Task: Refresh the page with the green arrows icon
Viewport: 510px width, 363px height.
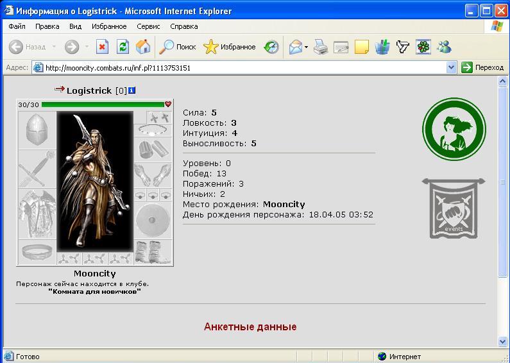Action: (123, 47)
